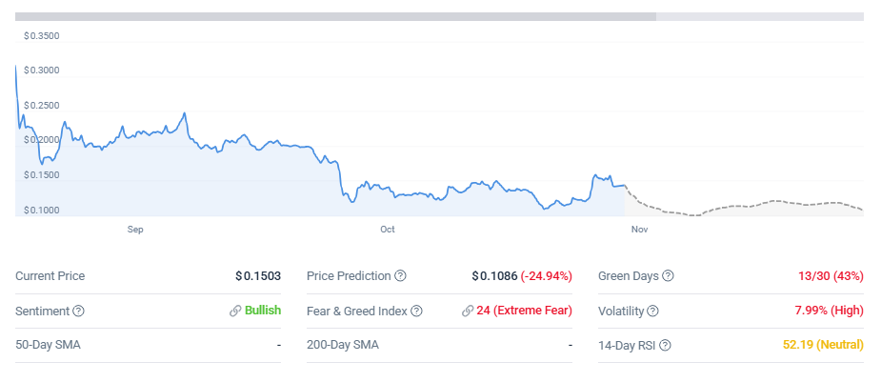
Task: Click the Sentiment label text
Action: 42,311
